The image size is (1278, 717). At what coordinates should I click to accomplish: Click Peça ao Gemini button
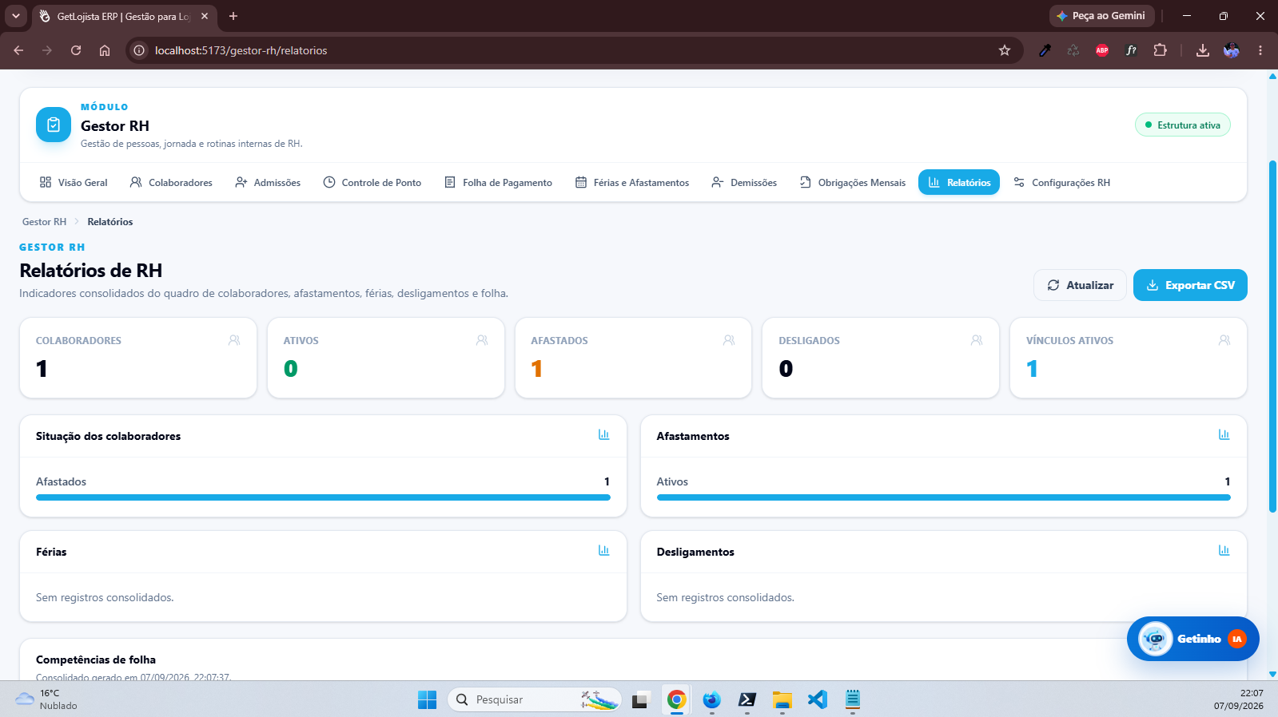click(1101, 16)
